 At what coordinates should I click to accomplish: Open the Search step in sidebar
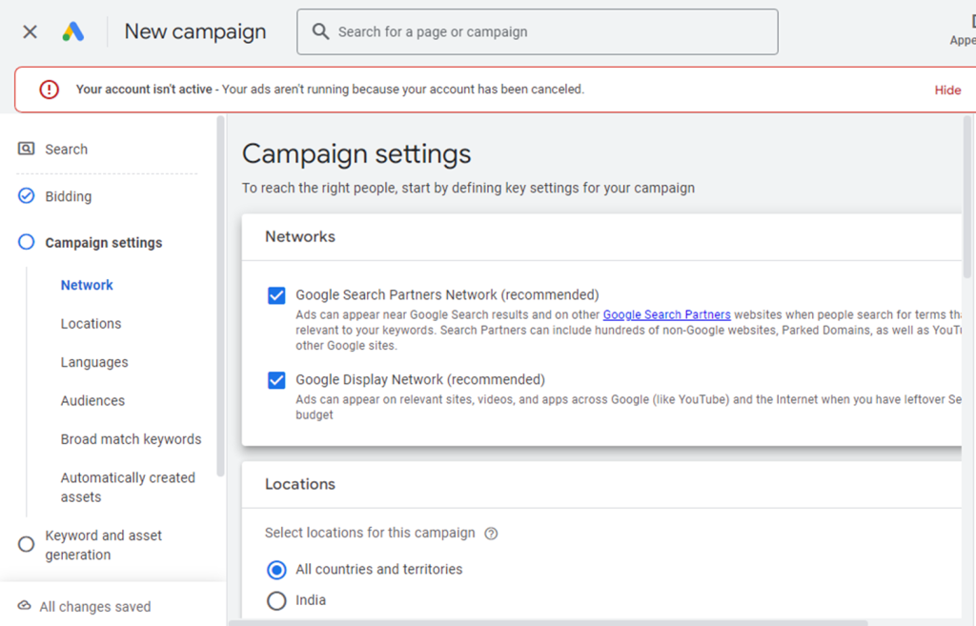pos(66,150)
